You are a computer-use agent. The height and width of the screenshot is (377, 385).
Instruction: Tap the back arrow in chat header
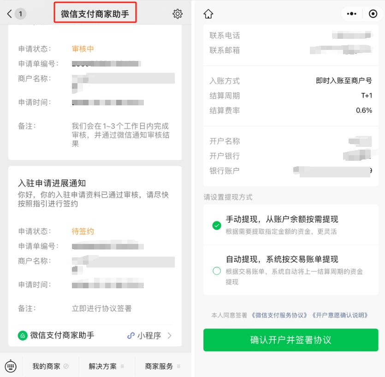(9, 14)
